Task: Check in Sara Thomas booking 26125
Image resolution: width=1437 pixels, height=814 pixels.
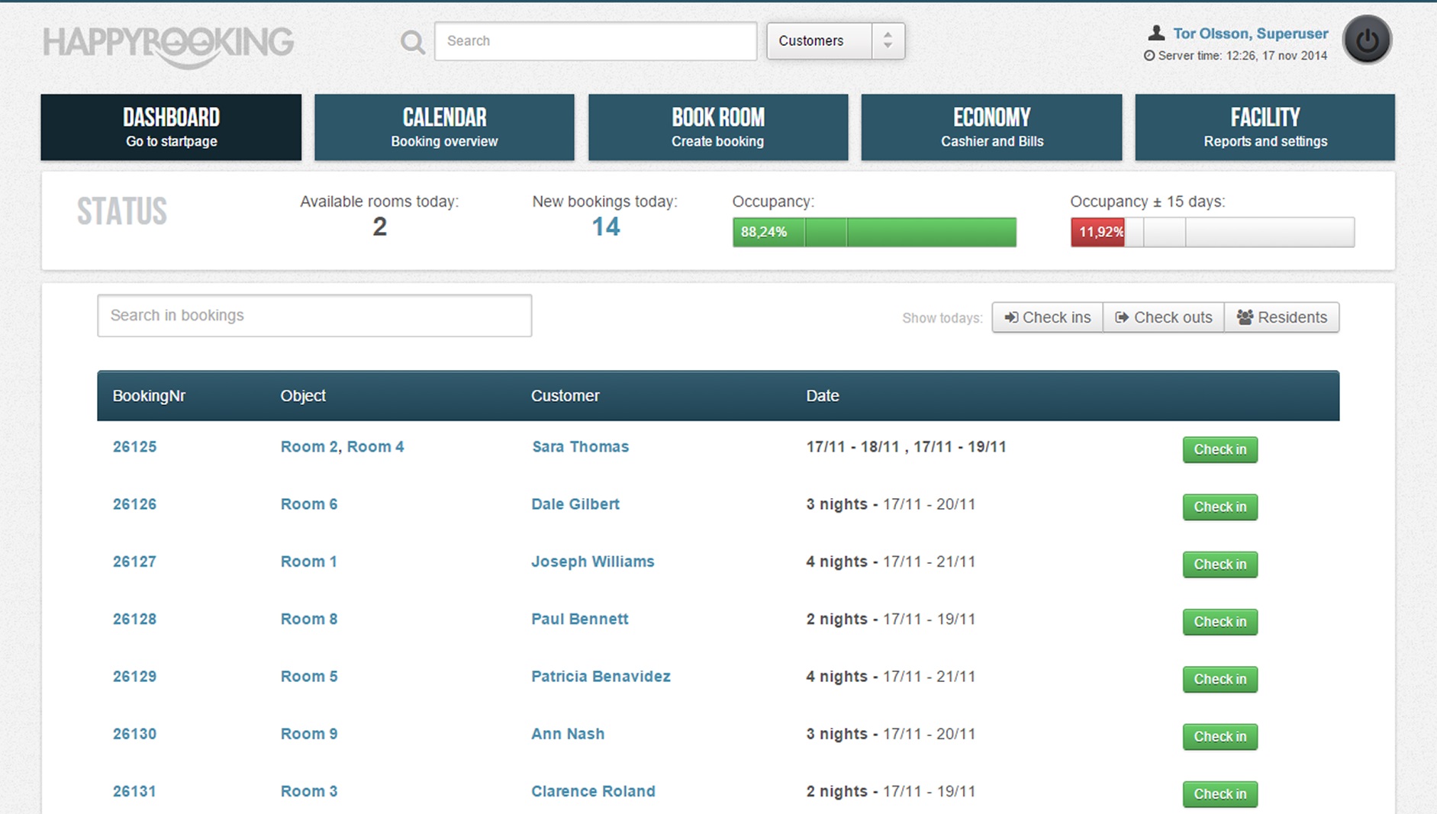Action: coord(1220,449)
